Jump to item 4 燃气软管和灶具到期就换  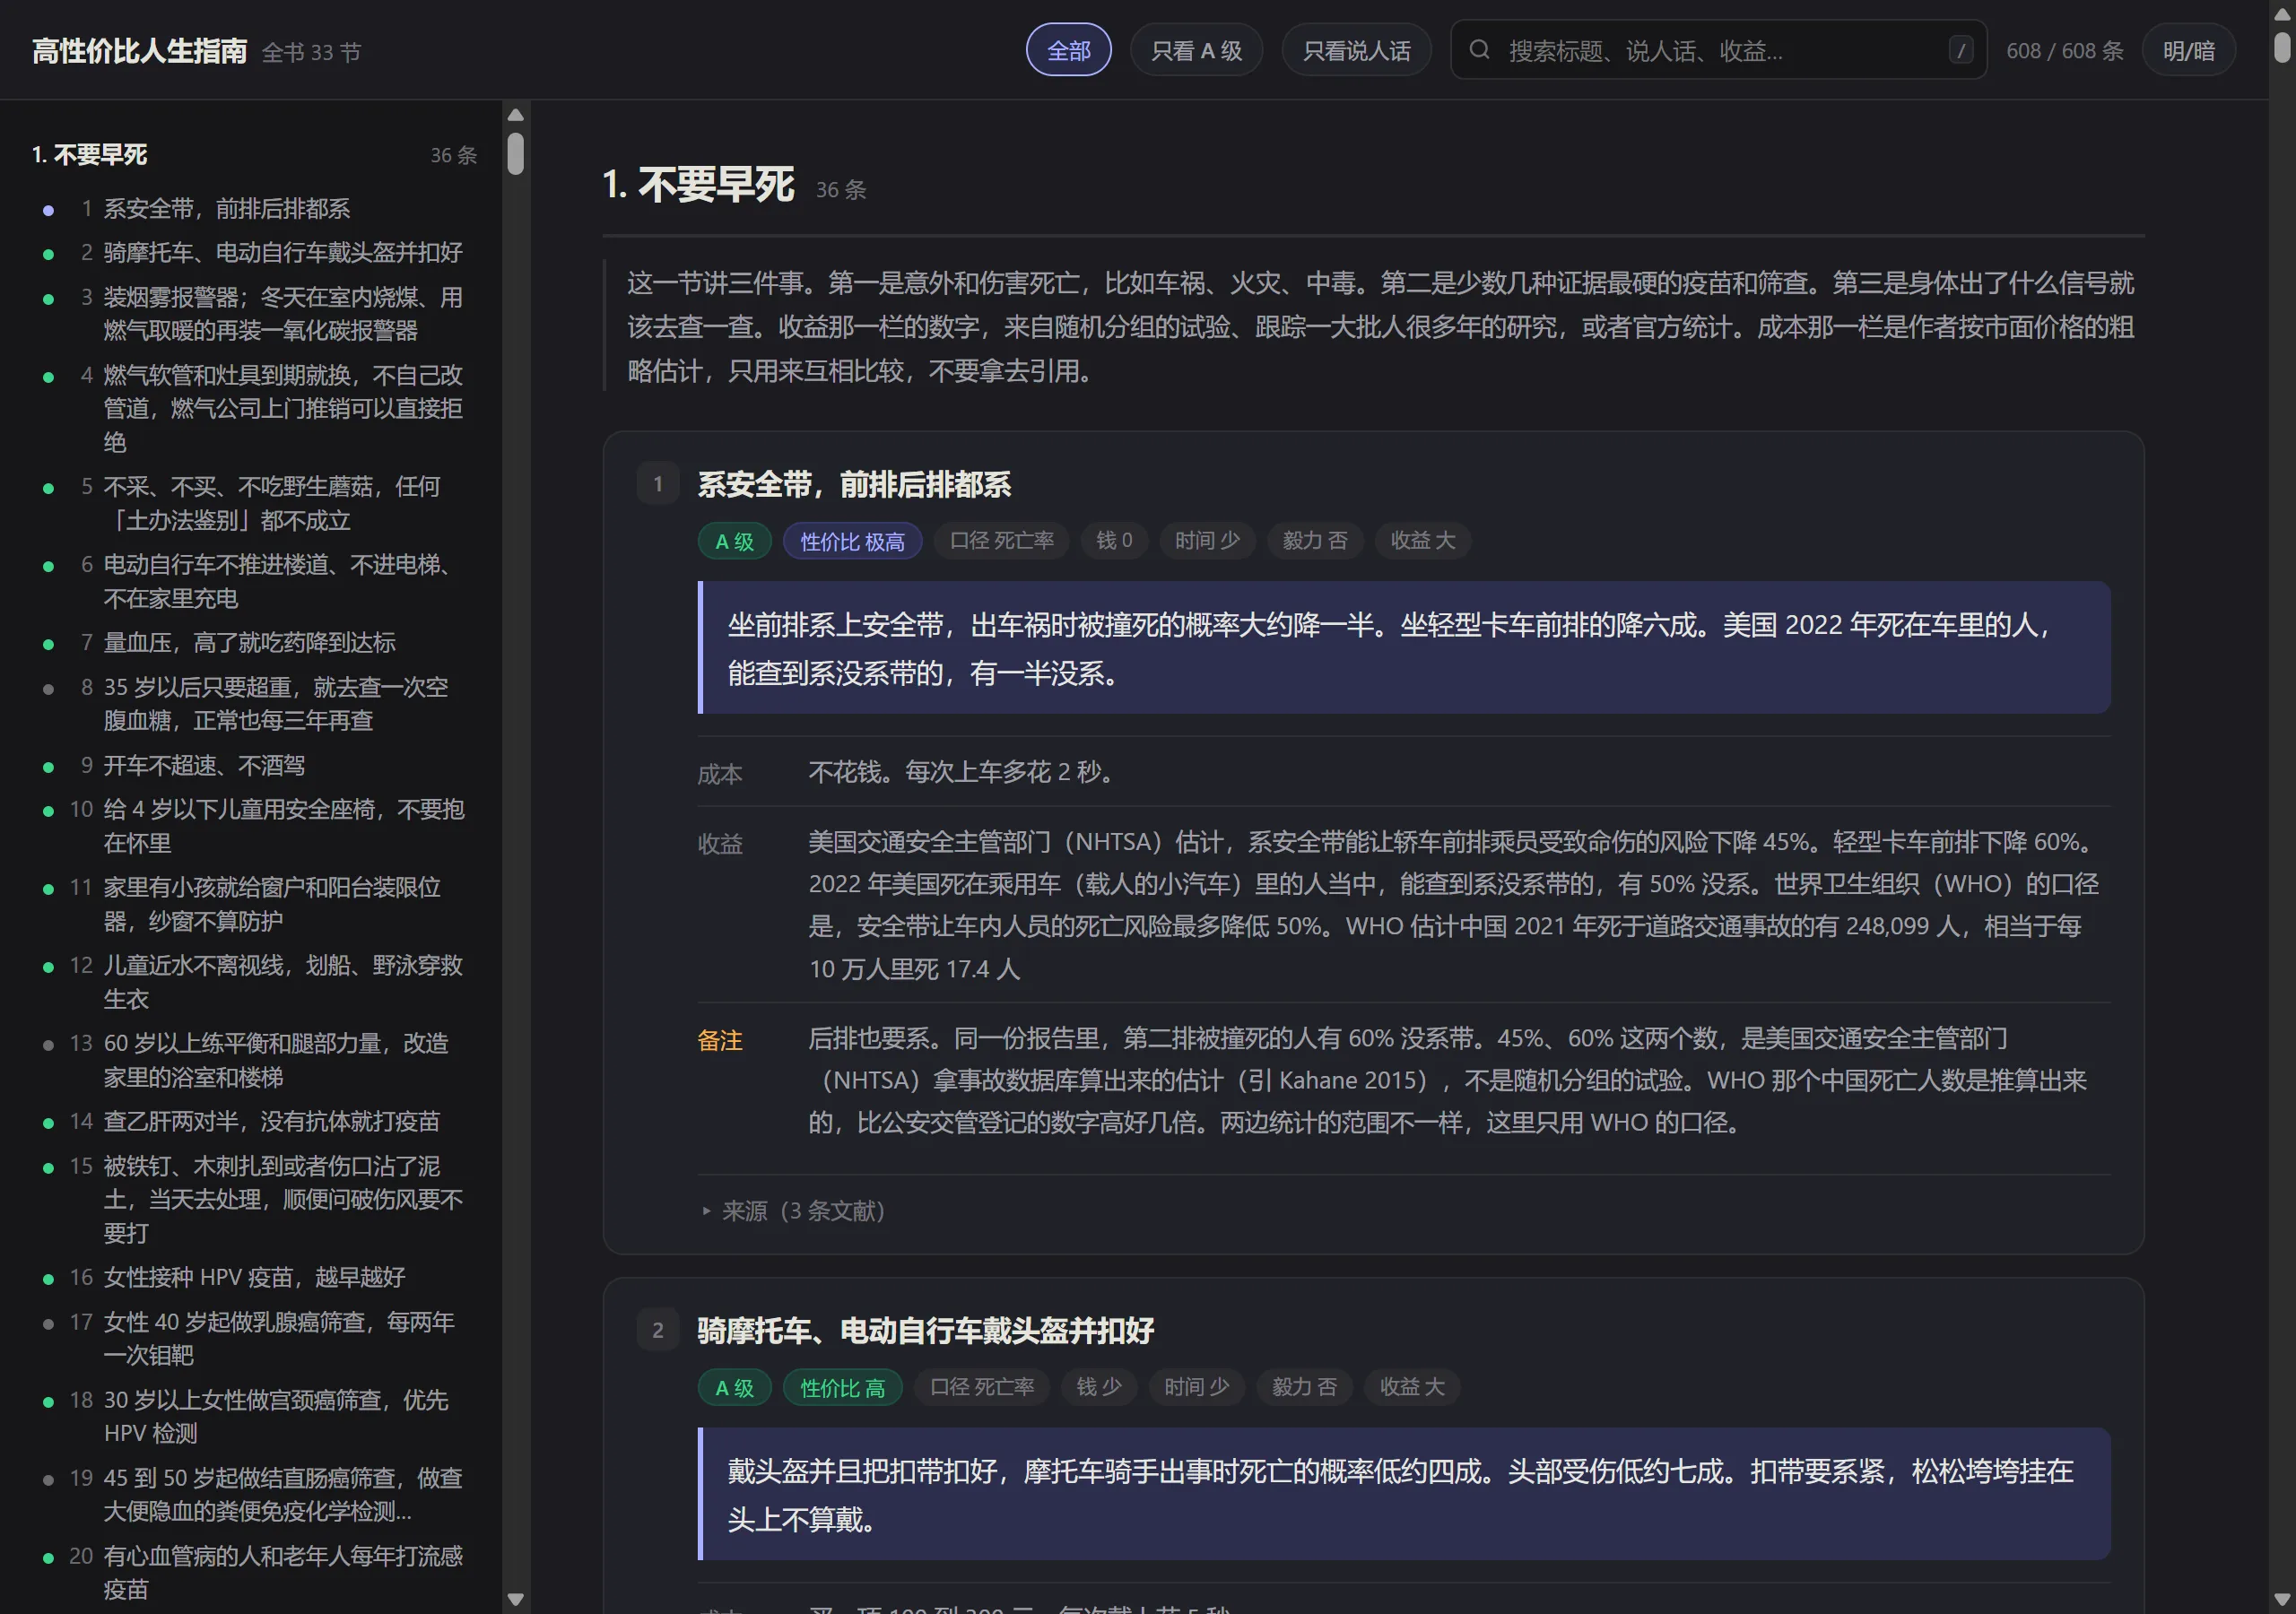[x=254, y=408]
